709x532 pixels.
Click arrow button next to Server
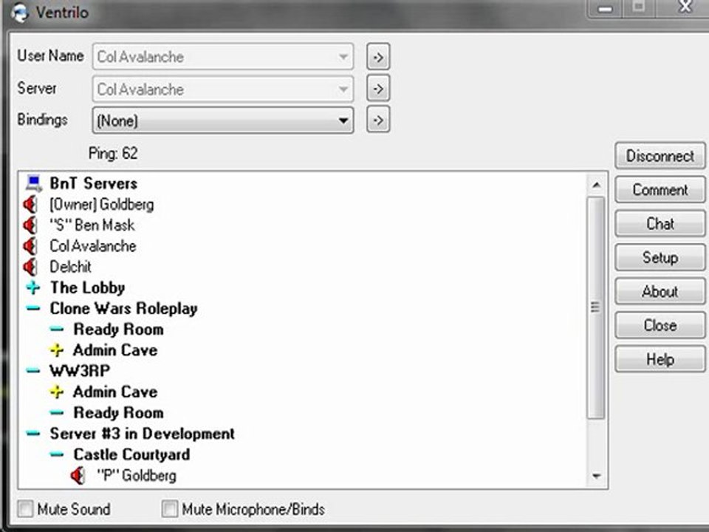click(378, 89)
